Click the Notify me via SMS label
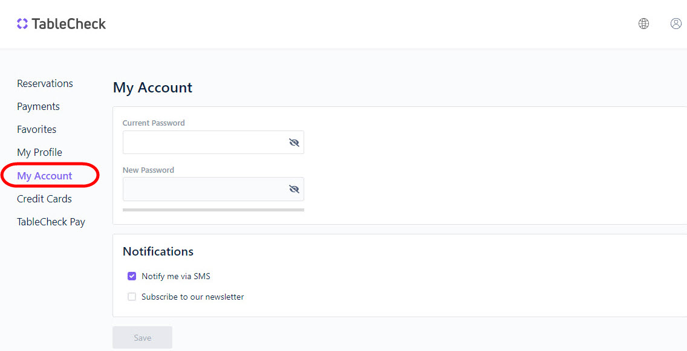Viewport: 687px width, 351px height. coord(176,276)
